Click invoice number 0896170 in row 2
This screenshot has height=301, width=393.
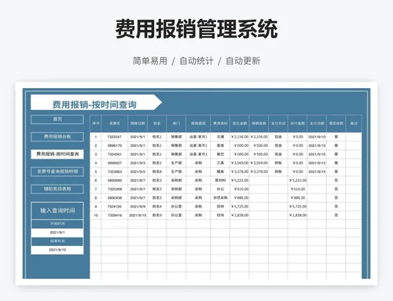115,145
